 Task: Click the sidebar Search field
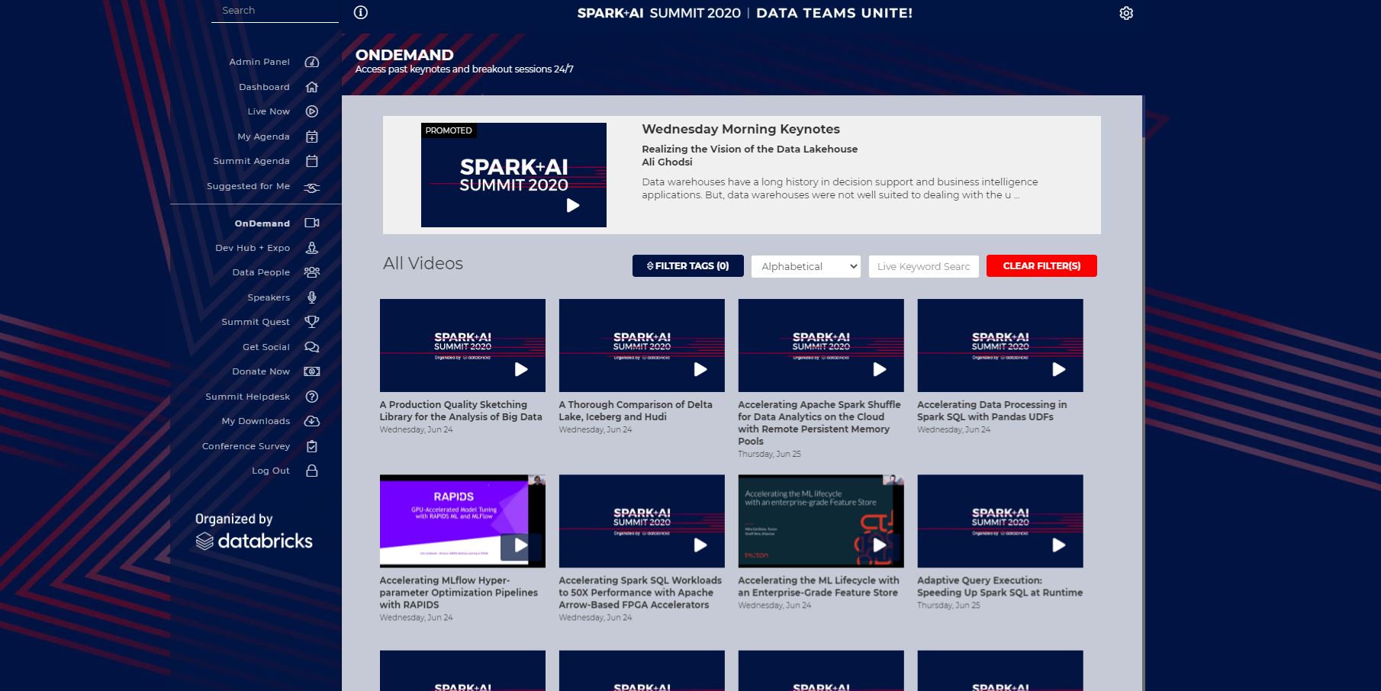(275, 11)
